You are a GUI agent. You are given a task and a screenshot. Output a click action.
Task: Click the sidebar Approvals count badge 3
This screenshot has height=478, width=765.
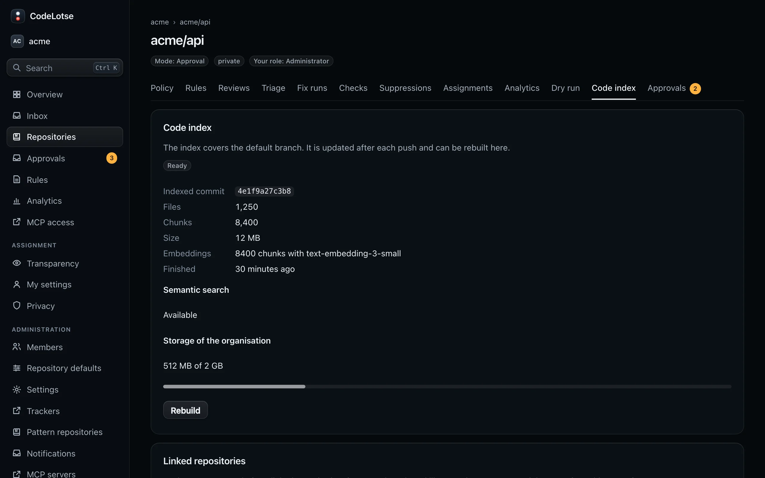pos(111,158)
